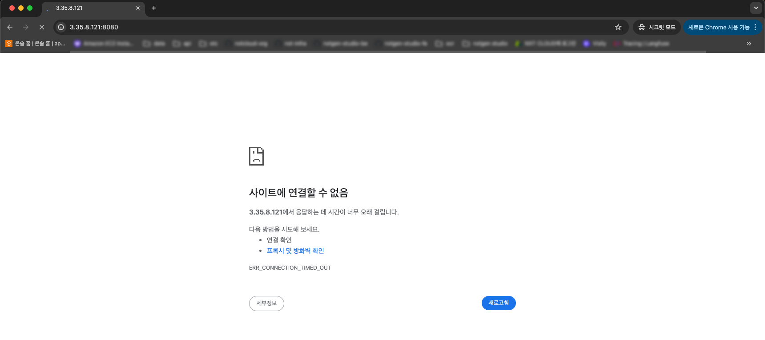This screenshot has width=765, height=340.
Task: Select the ERR_CONNECTION_TIMED_OUT error code
Action: click(x=290, y=268)
